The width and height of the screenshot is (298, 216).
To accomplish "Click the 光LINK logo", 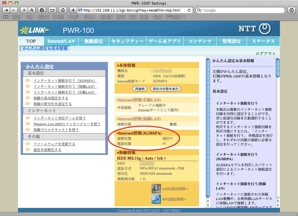I will (34, 30).
